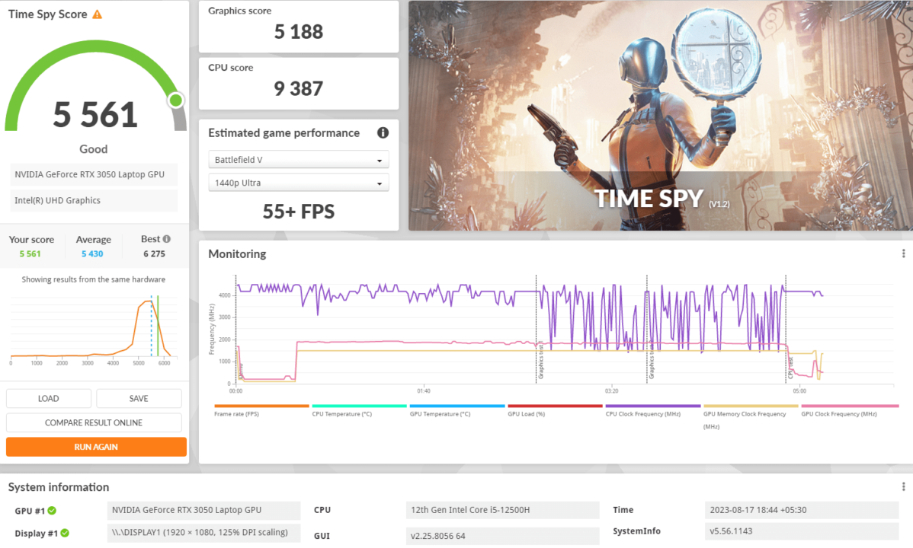The width and height of the screenshot is (913, 548).
Task: Click COMPARE RESULT ONLINE button
Action: pyautogui.click(x=94, y=422)
